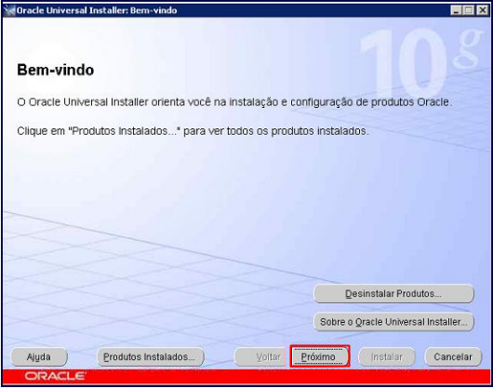The height and width of the screenshot is (388, 493).
Task: Maximize the installer window
Action: pos(469,10)
